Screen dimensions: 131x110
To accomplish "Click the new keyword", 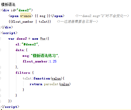I will point(35,39).
